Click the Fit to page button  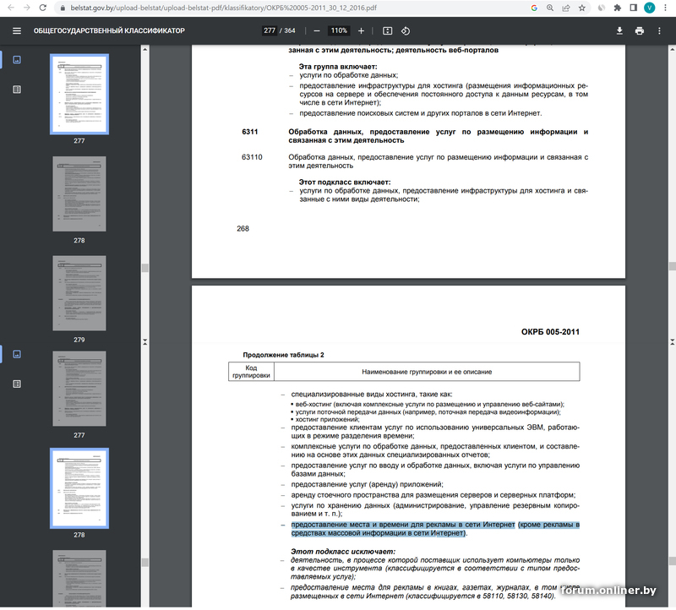point(388,30)
